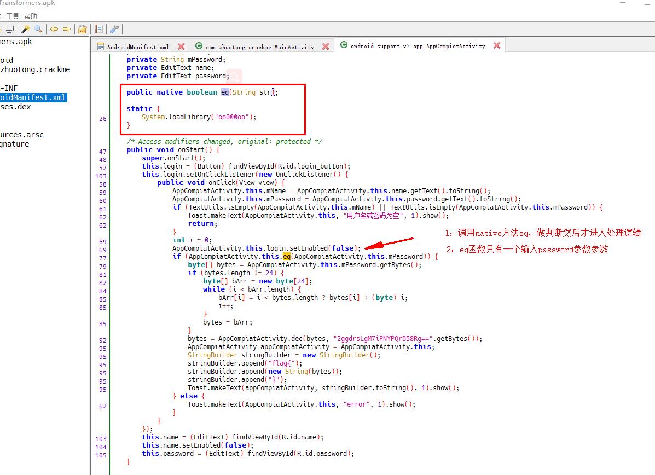Screen dimensions: 655x475
Task: Click line number 26 in the gutter
Action: [x=102, y=118]
